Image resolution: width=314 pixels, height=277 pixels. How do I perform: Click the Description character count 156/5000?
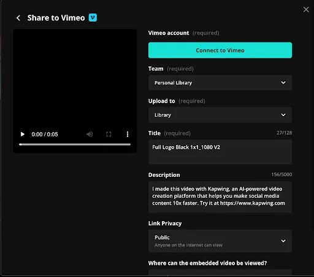281,174
